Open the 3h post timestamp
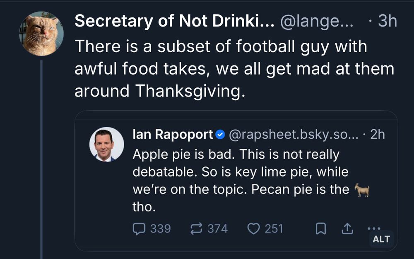The image size is (414, 259). (387, 22)
